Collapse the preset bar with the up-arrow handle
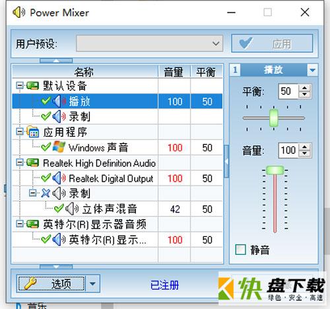 coord(56,61)
